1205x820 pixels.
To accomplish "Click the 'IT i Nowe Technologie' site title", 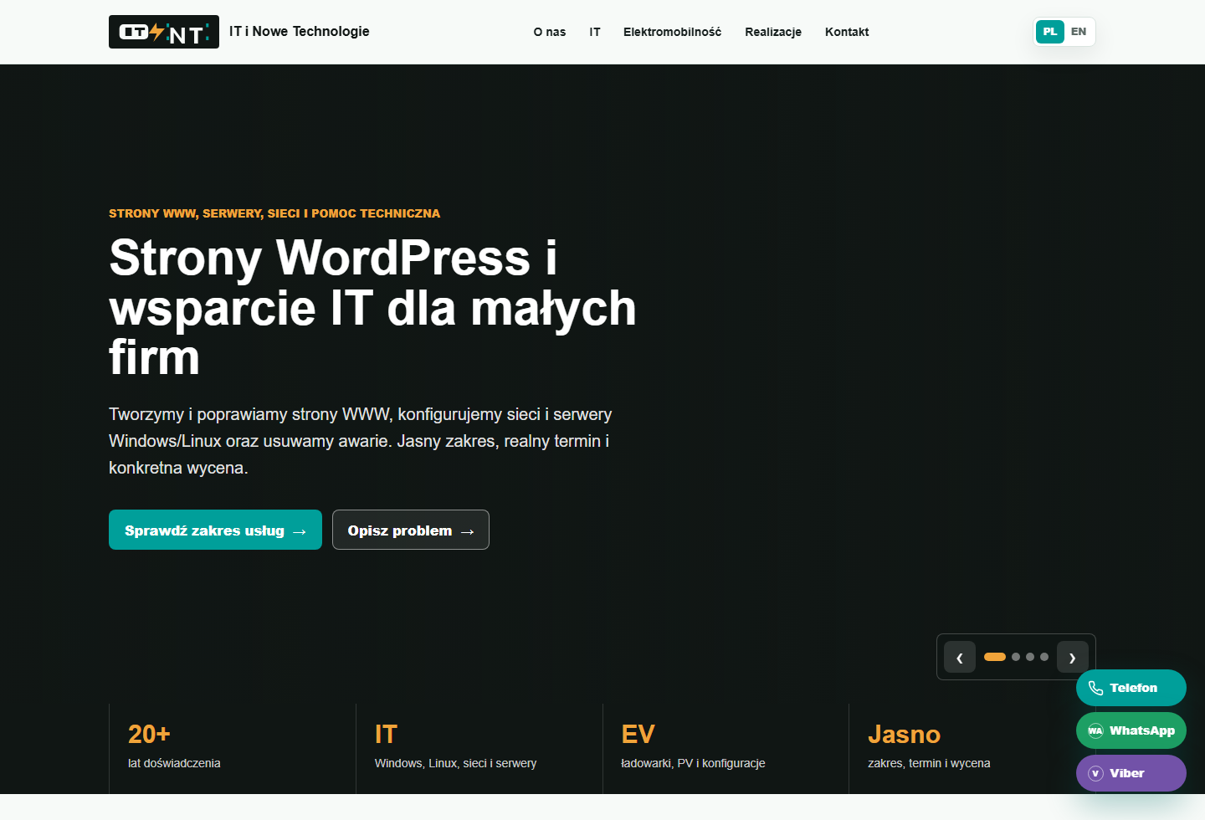I will coord(300,31).
